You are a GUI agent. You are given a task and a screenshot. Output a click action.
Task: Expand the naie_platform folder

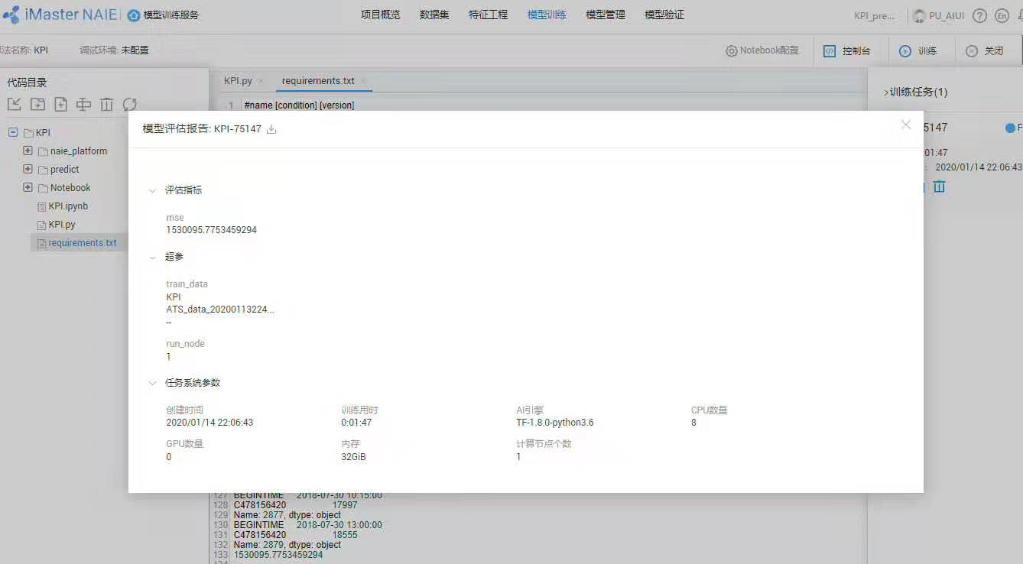pyautogui.click(x=28, y=151)
